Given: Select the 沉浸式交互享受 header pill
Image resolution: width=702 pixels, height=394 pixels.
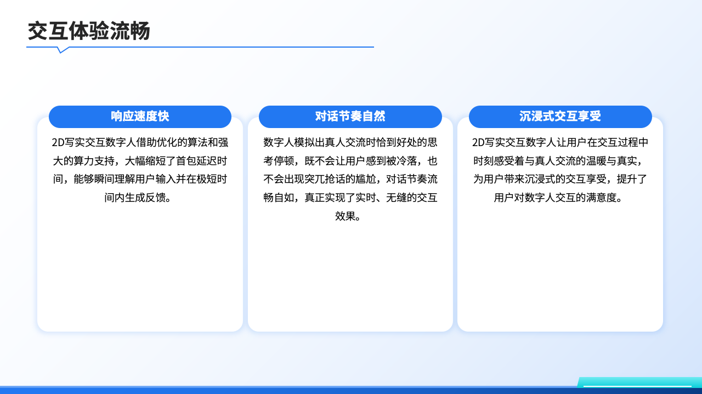Looking at the screenshot, I should [561, 117].
